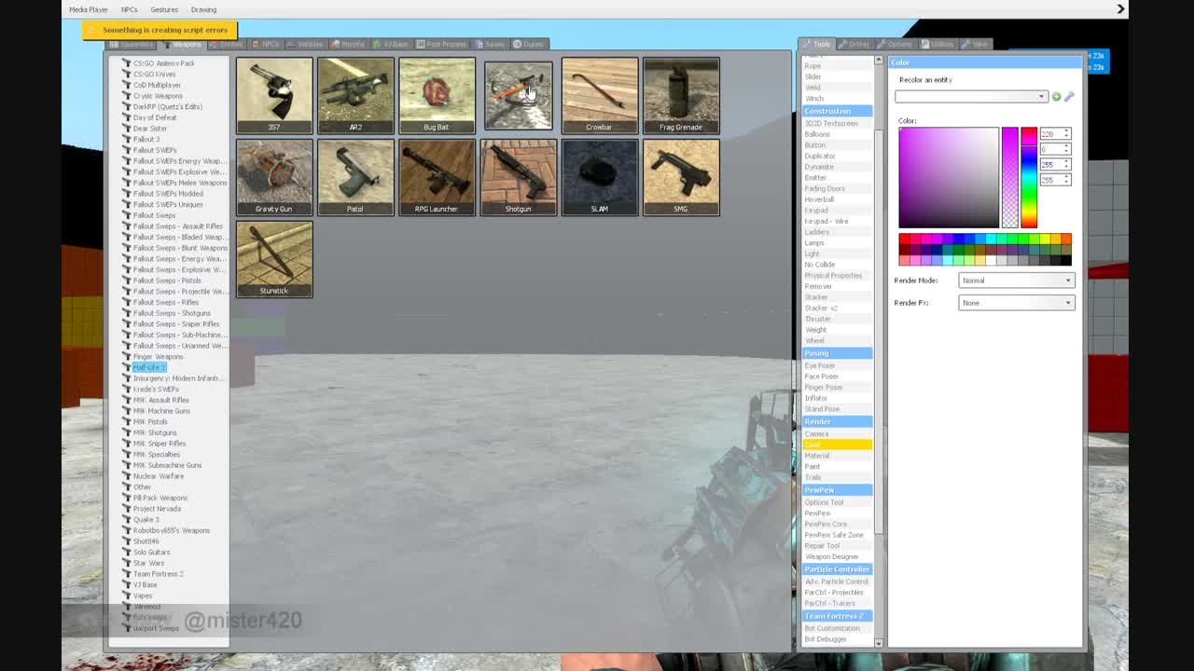The height and width of the screenshot is (671, 1194).
Task: Select the 357 revolver weapon icon
Action: click(x=274, y=96)
